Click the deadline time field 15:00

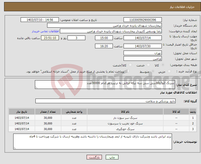tap(104, 38)
